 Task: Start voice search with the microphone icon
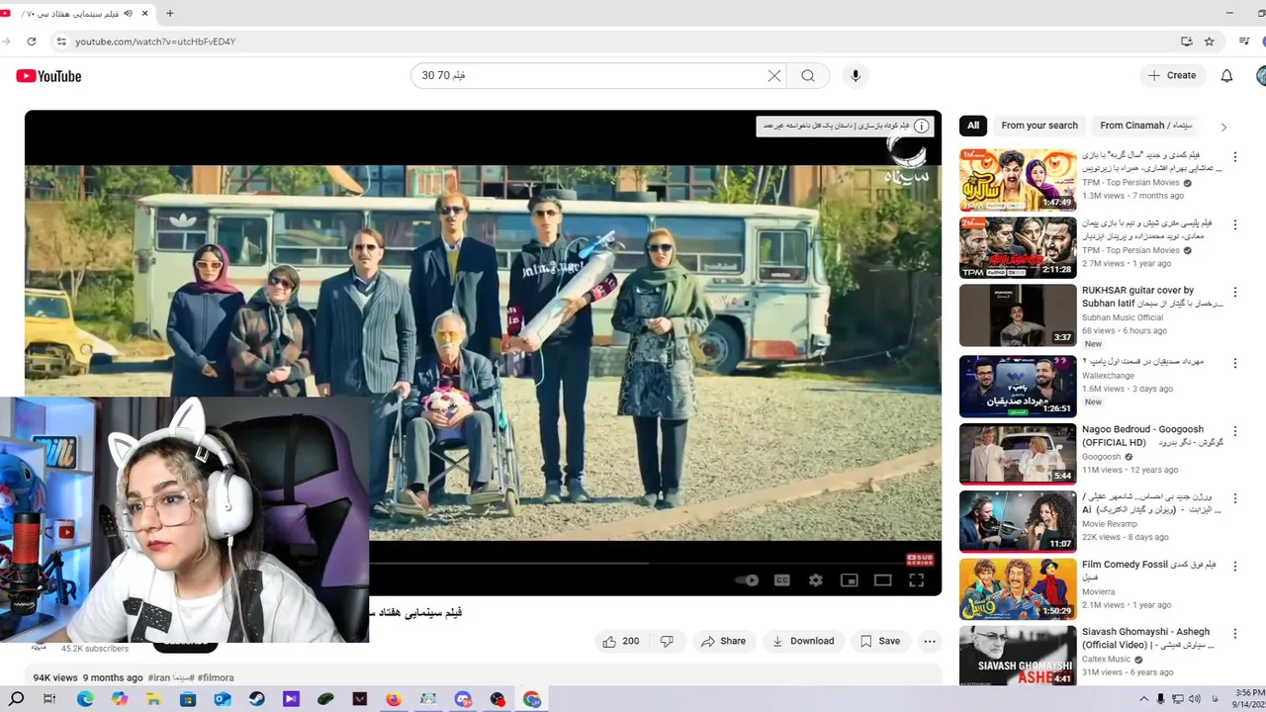[x=856, y=76]
